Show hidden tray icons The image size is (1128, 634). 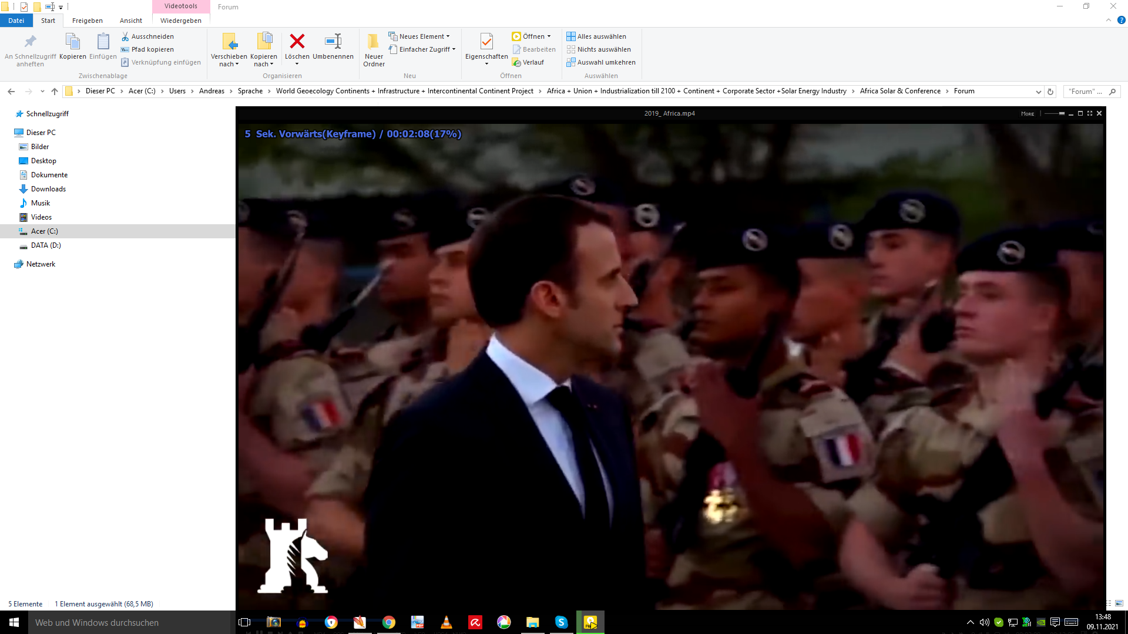[970, 622]
